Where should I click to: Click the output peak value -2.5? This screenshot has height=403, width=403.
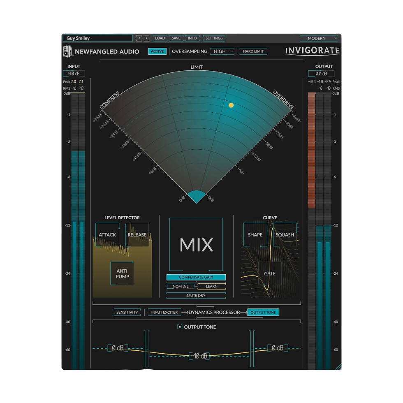click(x=328, y=82)
